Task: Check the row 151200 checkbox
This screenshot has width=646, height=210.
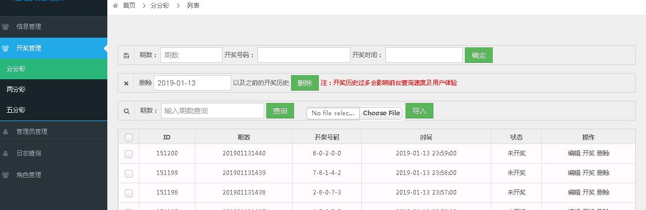Action: coord(128,154)
